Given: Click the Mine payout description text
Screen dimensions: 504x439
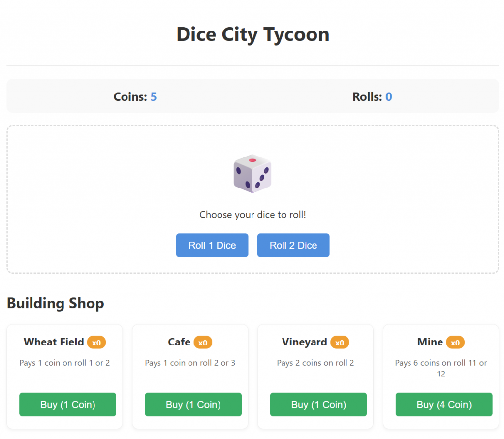Looking at the screenshot, I should tap(441, 368).
